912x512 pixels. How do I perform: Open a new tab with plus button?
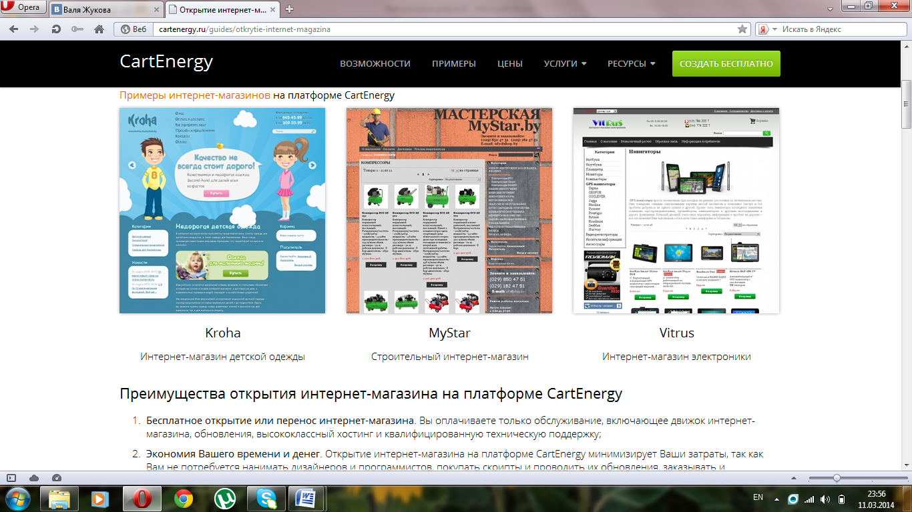[289, 9]
